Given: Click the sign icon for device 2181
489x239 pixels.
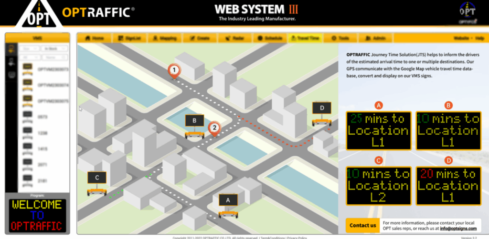Looking at the screenshot, I should coord(27,180).
